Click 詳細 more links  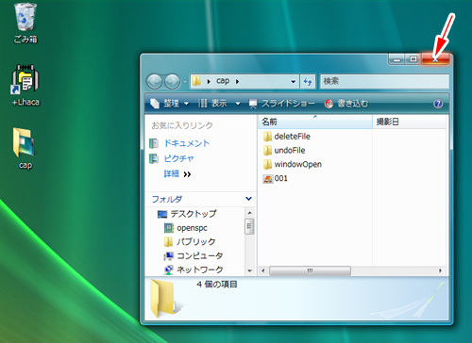pyautogui.click(x=177, y=173)
